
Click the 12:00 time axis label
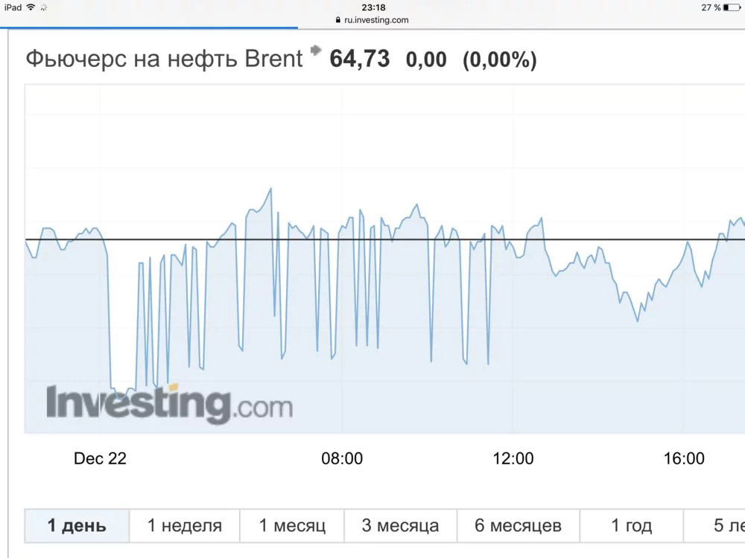pos(513,459)
